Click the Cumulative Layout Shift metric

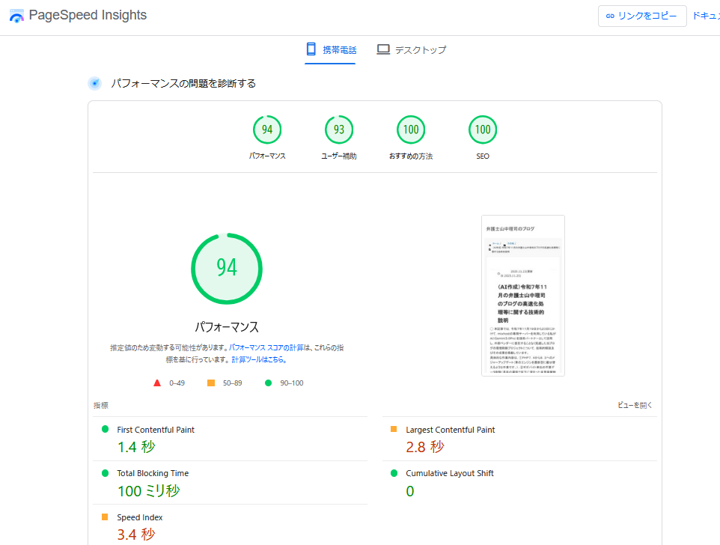(x=450, y=473)
